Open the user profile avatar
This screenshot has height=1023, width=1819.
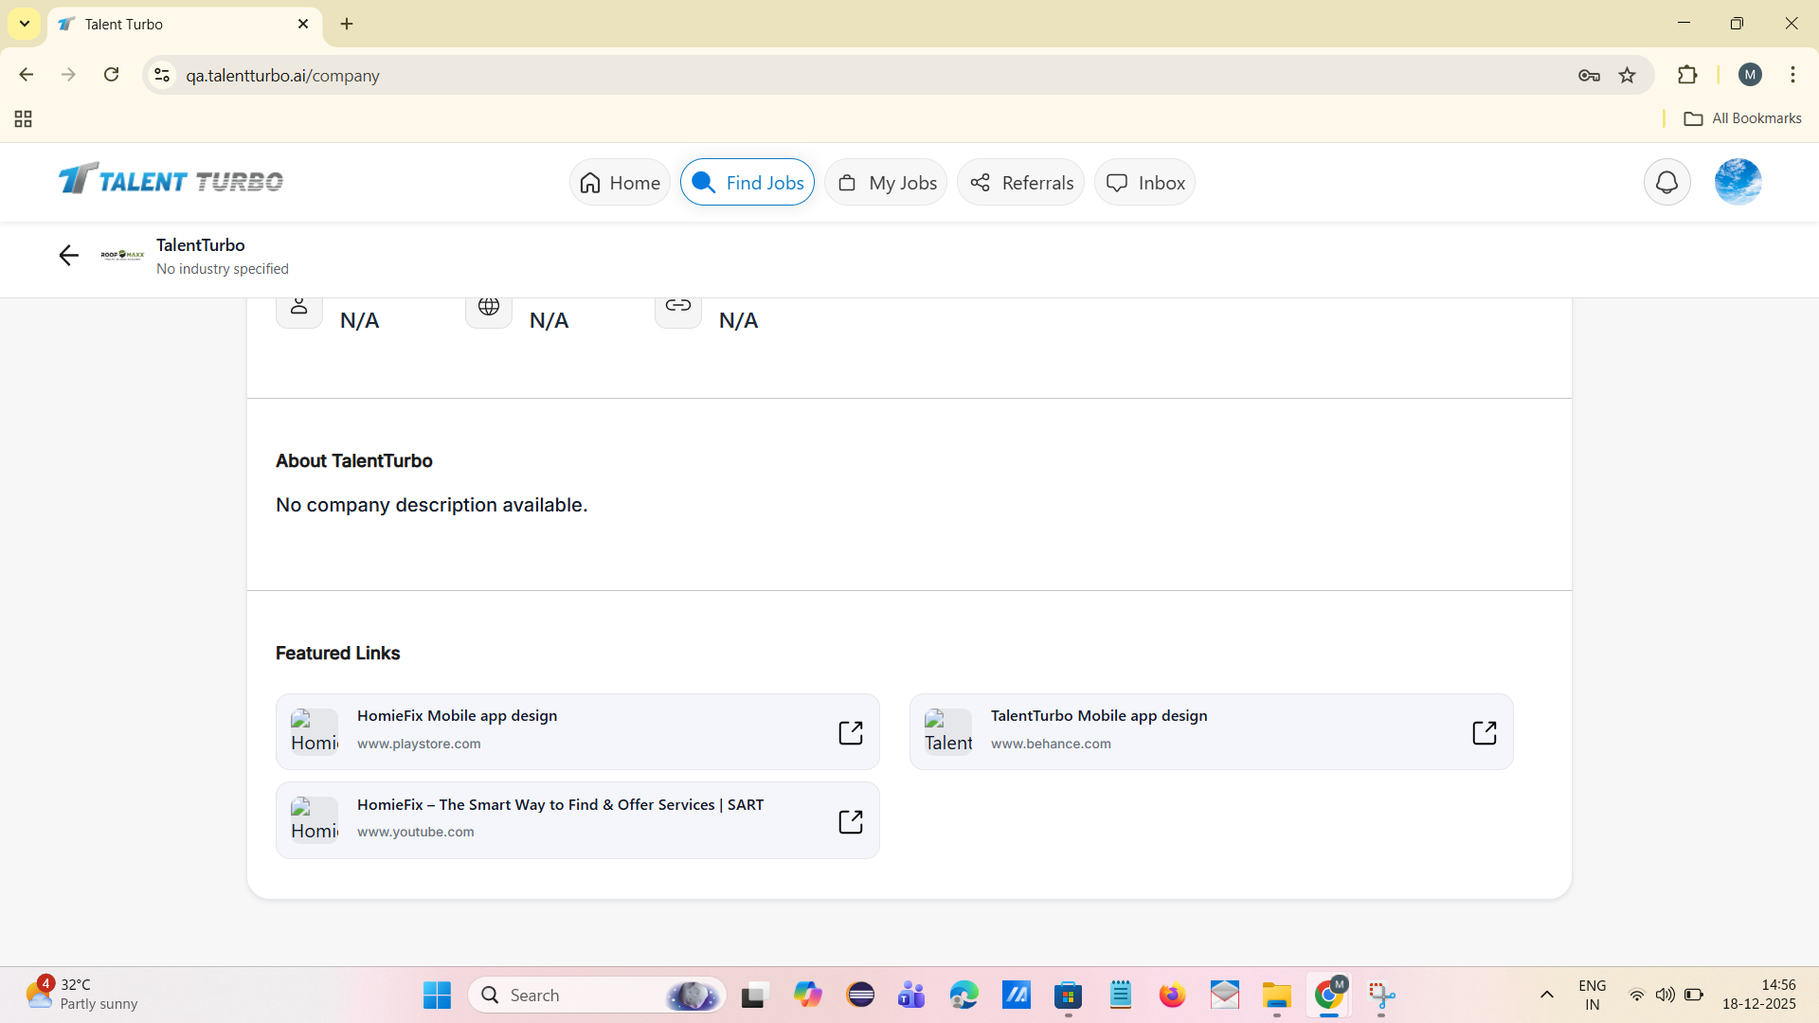click(1738, 182)
